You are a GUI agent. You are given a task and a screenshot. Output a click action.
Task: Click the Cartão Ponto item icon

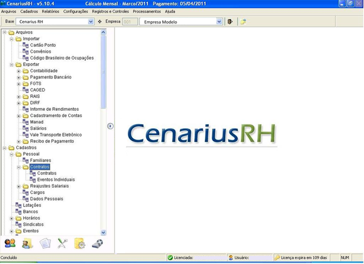[x=25, y=45]
